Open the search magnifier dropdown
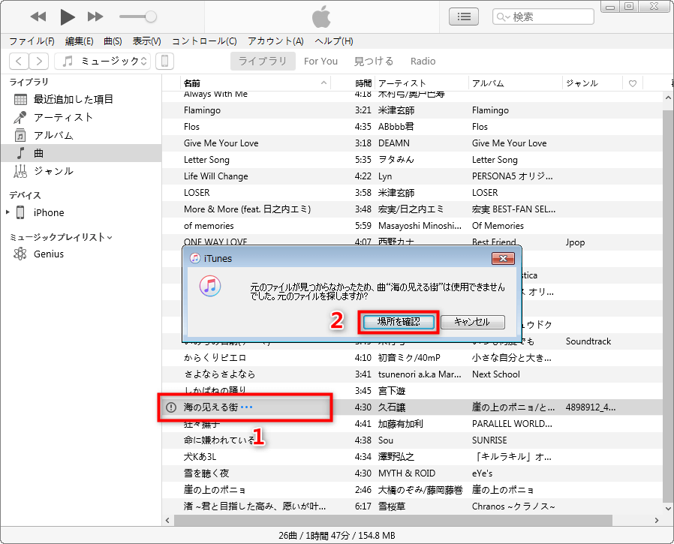The width and height of the screenshot is (674, 544). [503, 17]
